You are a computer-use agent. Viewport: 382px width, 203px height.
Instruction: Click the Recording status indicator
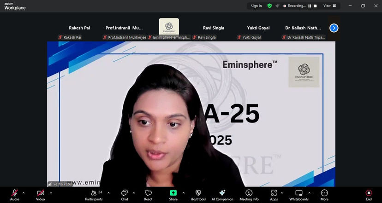click(294, 6)
